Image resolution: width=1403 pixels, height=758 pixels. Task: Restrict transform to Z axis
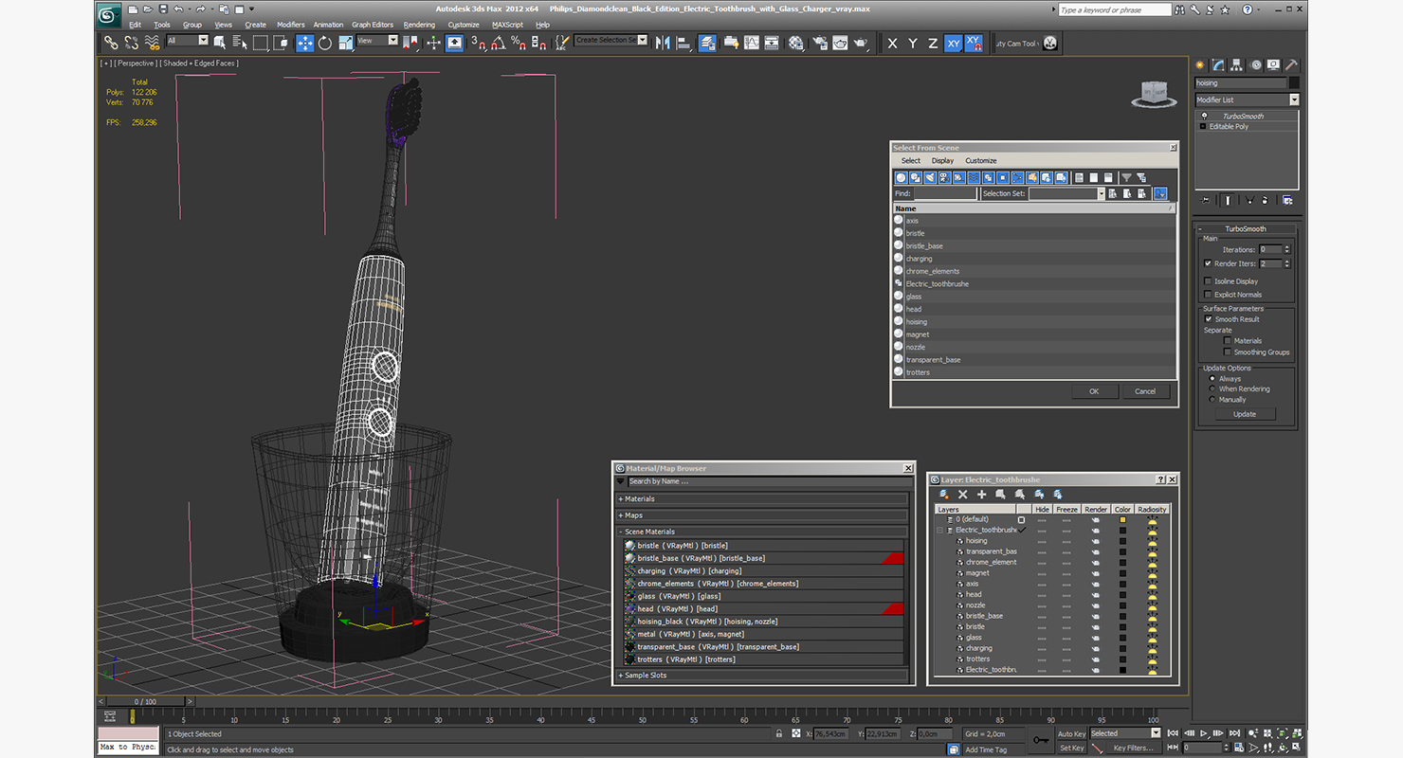[933, 44]
